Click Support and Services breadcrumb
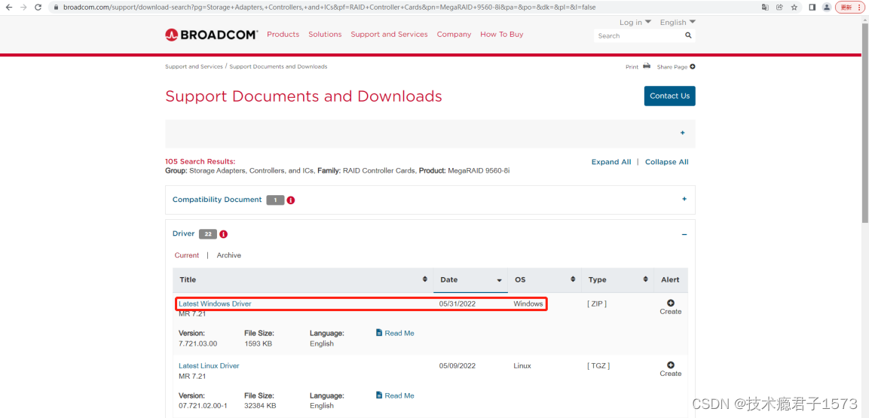The height and width of the screenshot is (418, 869). (194, 66)
